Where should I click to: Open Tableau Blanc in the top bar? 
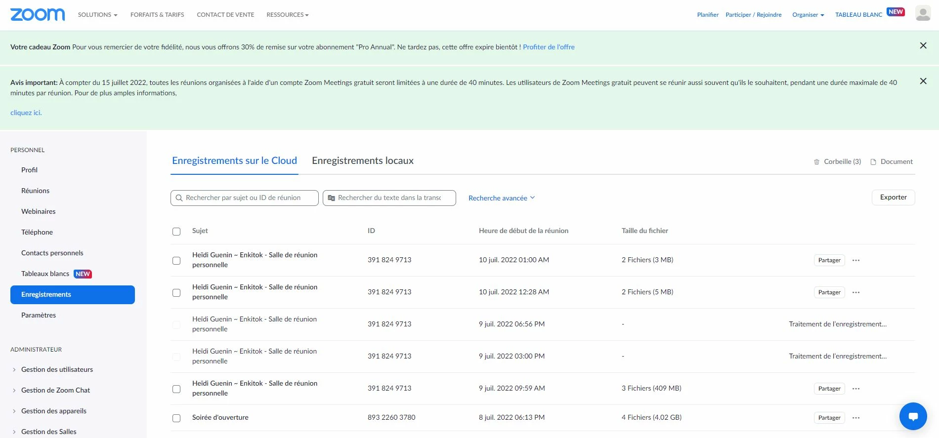point(858,15)
